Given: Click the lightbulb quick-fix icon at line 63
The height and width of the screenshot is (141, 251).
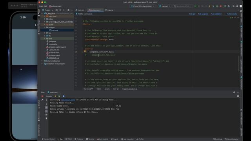Looking at the screenshot, I should 85,51.
